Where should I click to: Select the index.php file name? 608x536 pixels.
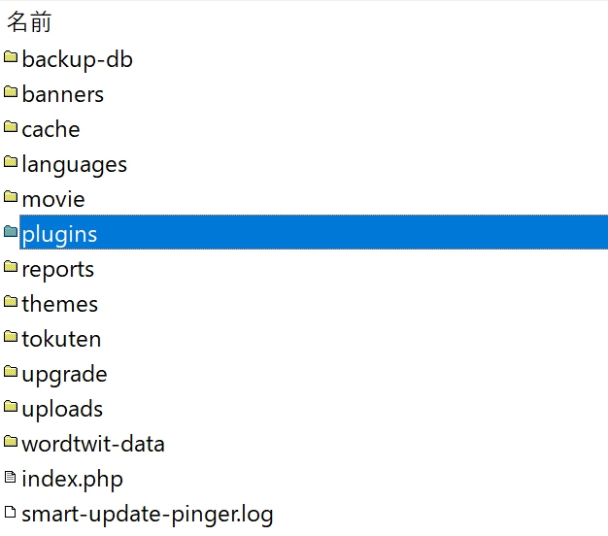tap(72, 480)
